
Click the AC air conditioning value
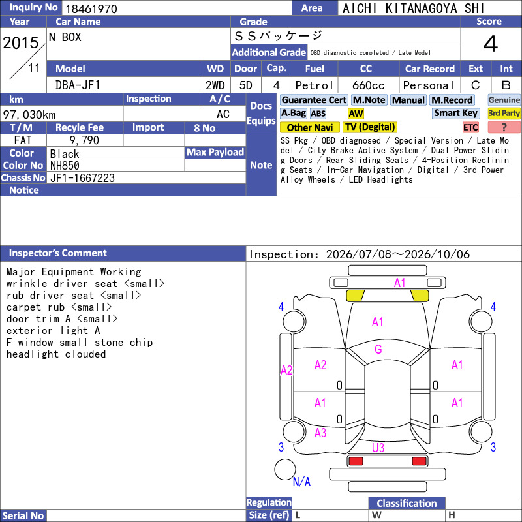click(223, 114)
